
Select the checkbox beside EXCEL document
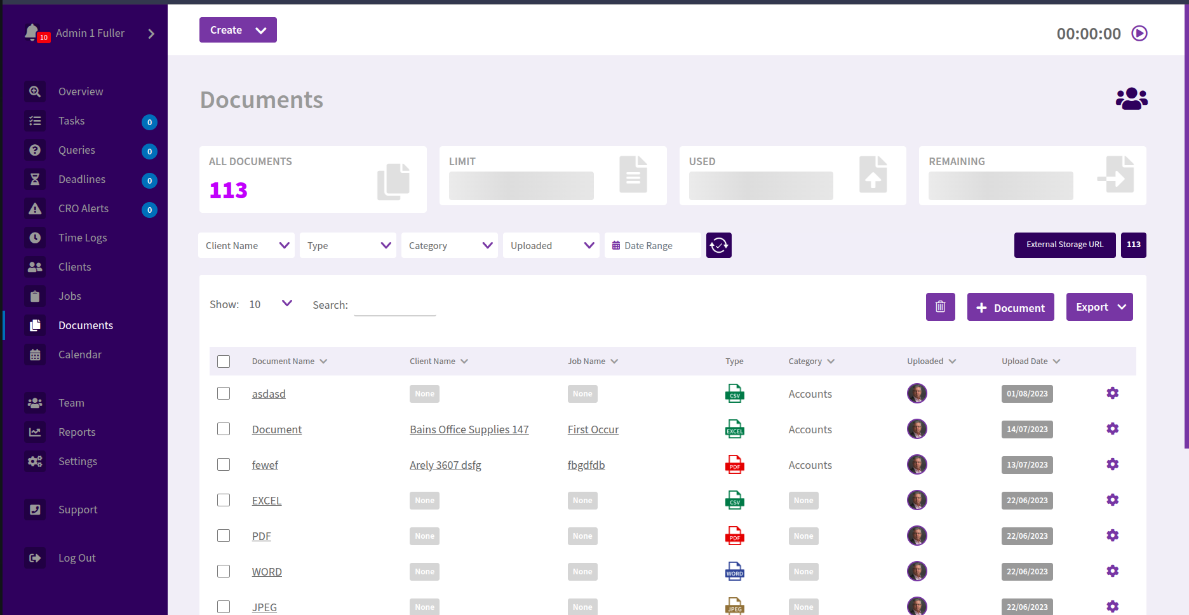pos(224,500)
